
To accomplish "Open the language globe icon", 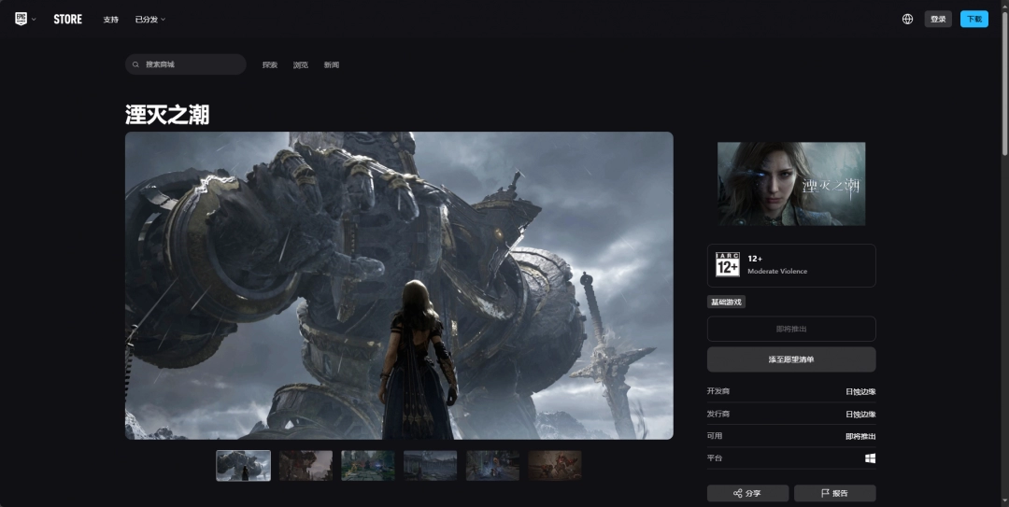I will coord(907,19).
